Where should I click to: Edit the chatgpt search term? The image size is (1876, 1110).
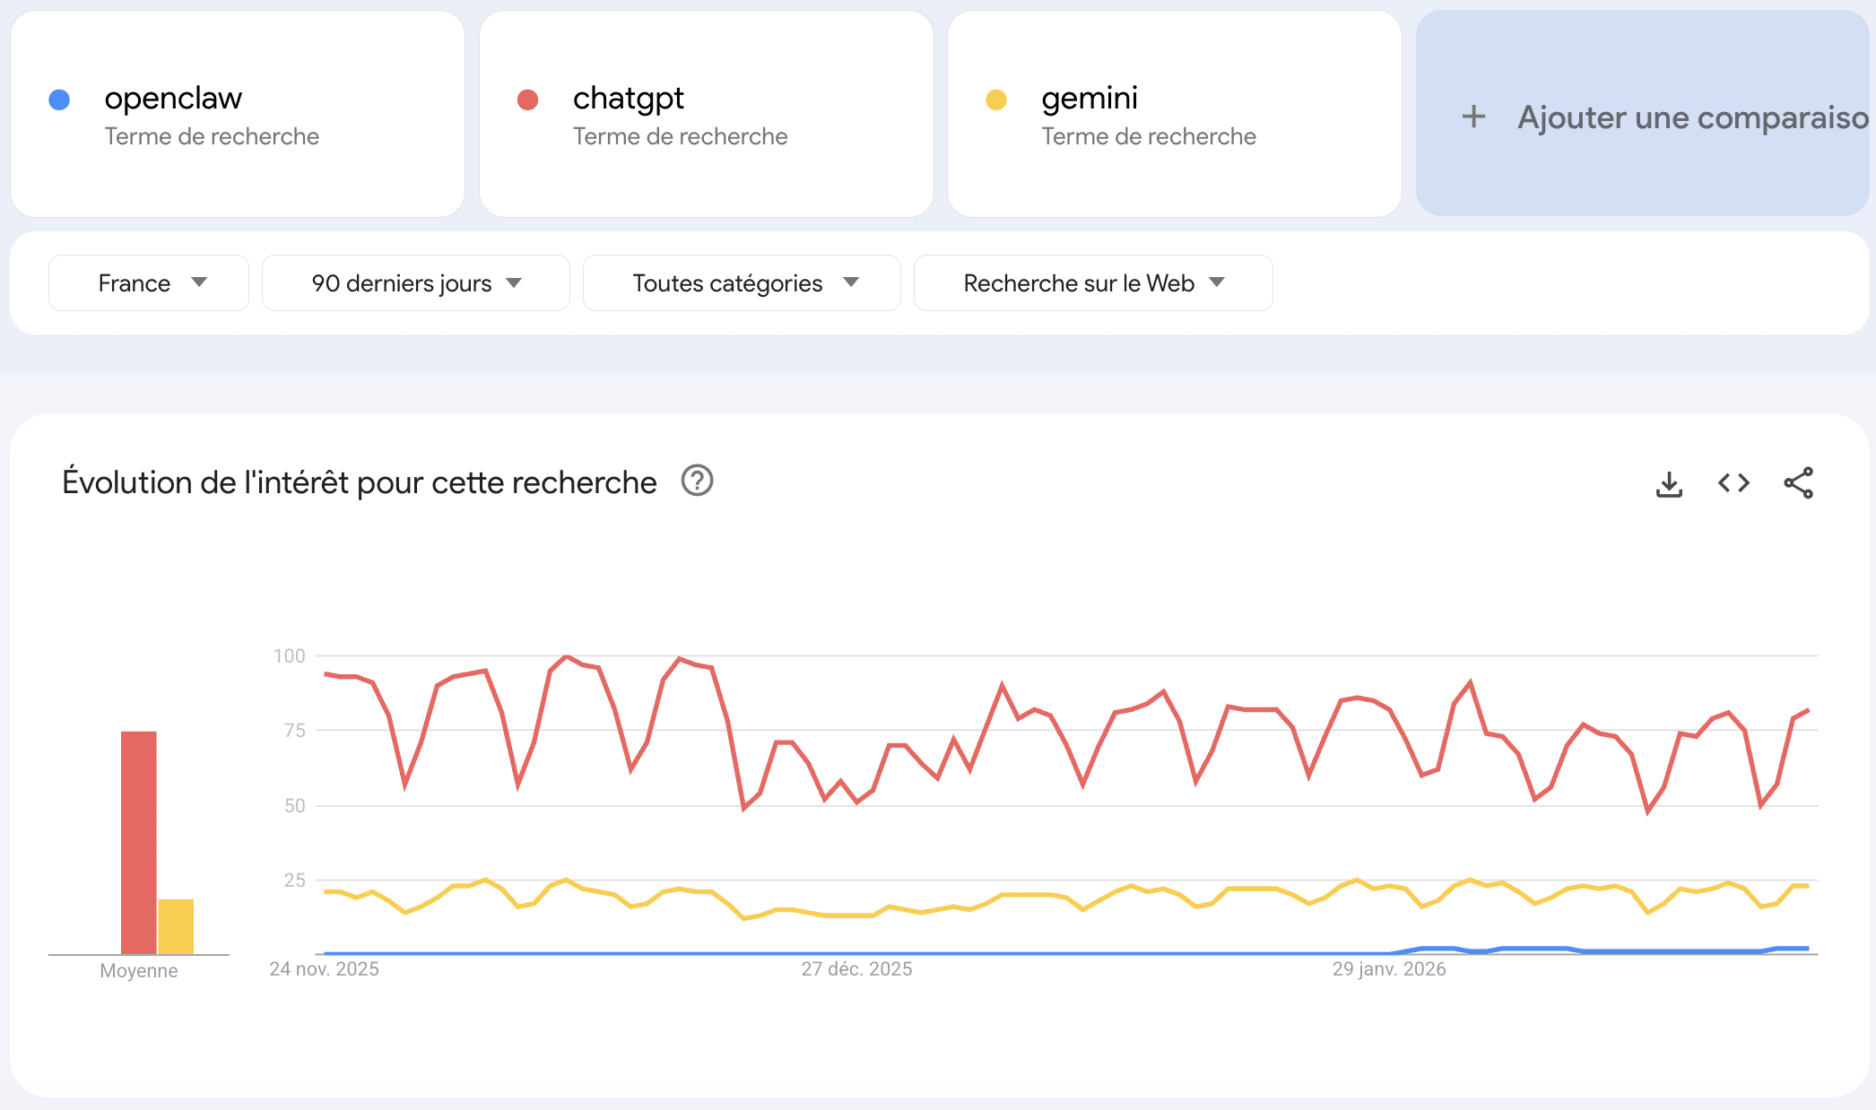[x=628, y=98]
